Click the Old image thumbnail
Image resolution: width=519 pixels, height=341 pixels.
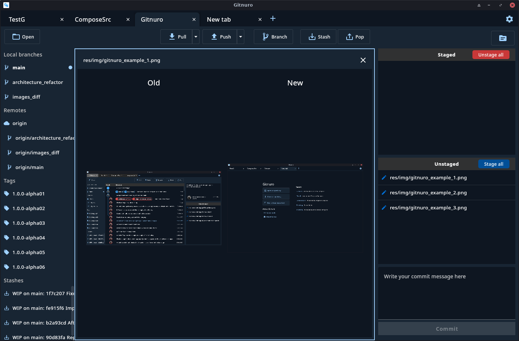[154, 208]
